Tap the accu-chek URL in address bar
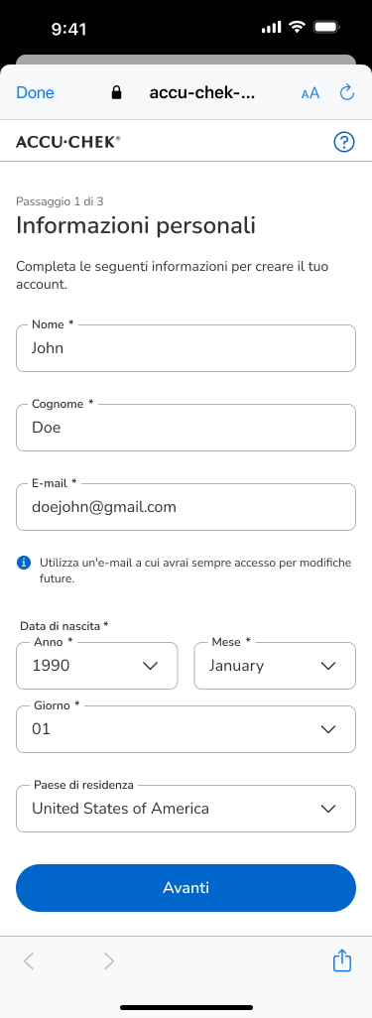Screen dimensions: 372x1018 202,93
